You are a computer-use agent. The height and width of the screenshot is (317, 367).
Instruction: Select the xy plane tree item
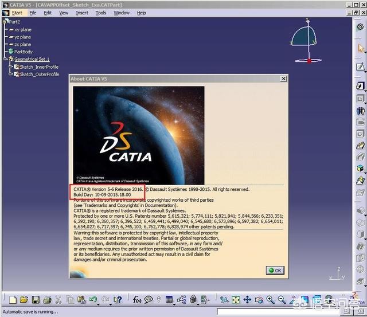point(23,30)
